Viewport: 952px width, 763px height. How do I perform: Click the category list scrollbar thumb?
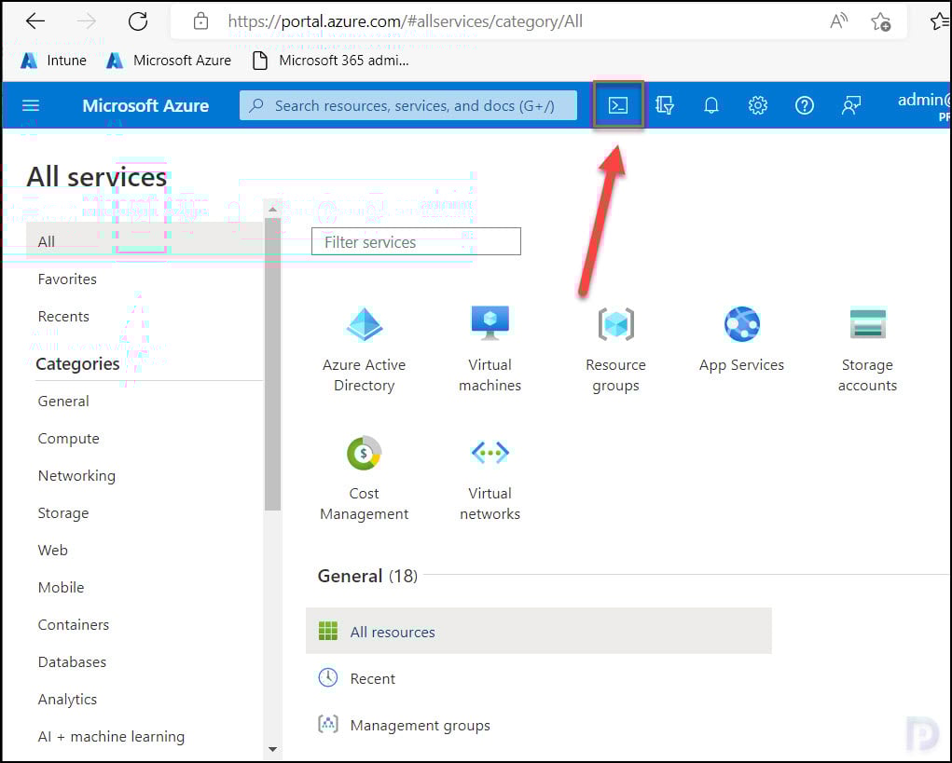coord(272,364)
